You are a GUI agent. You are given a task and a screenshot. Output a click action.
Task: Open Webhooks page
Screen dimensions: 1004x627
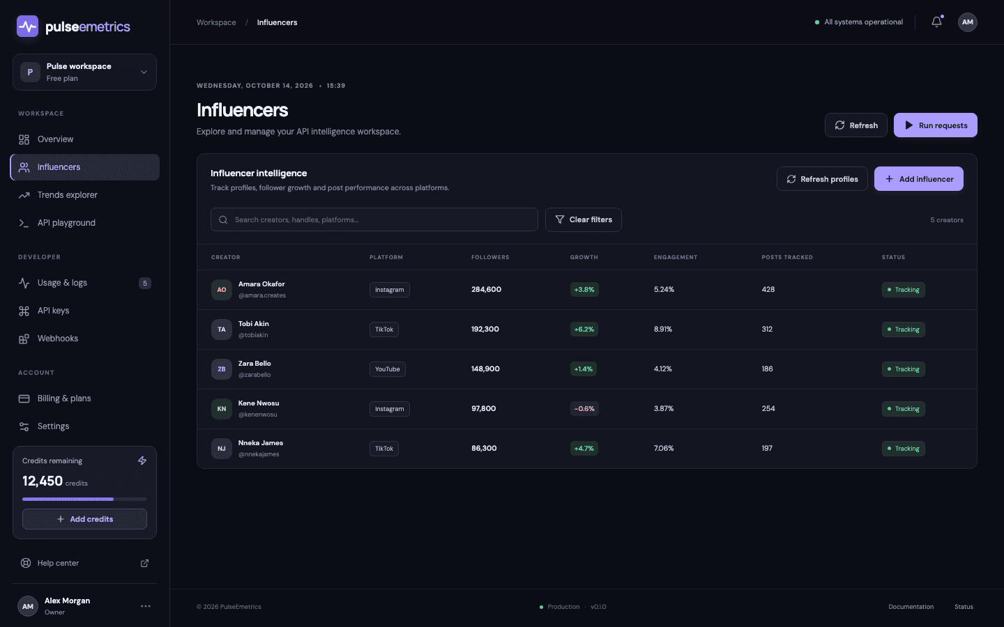point(84,339)
